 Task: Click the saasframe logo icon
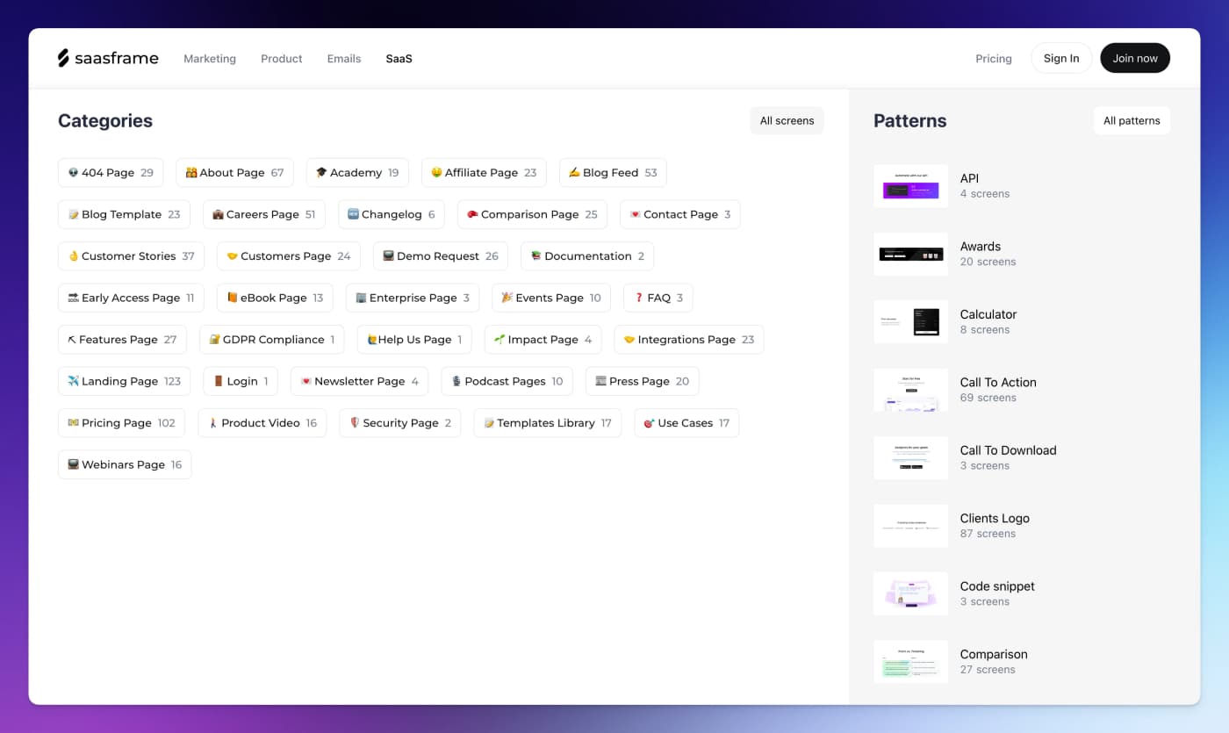63,59
